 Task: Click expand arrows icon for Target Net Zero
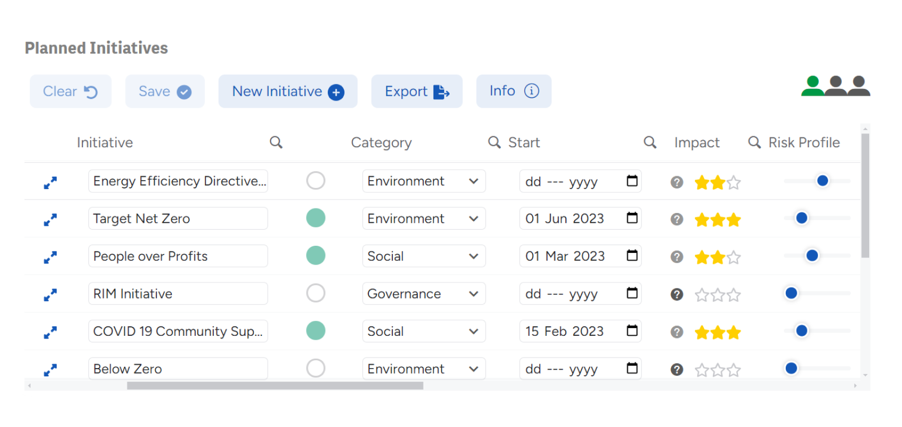pos(50,220)
